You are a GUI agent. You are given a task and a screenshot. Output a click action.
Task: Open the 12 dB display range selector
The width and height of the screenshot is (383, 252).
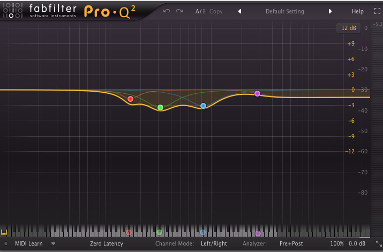pyautogui.click(x=349, y=28)
